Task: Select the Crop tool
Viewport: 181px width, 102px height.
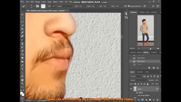Action: point(22,29)
